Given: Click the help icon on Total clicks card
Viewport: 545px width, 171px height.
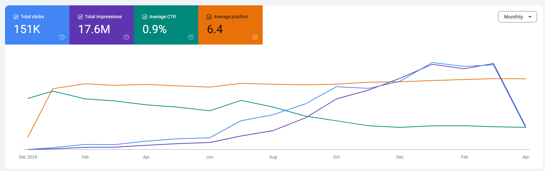Looking at the screenshot, I should tap(62, 37).
